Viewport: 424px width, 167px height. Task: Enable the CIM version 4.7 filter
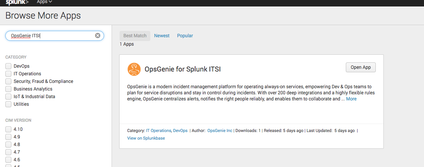click(8, 152)
